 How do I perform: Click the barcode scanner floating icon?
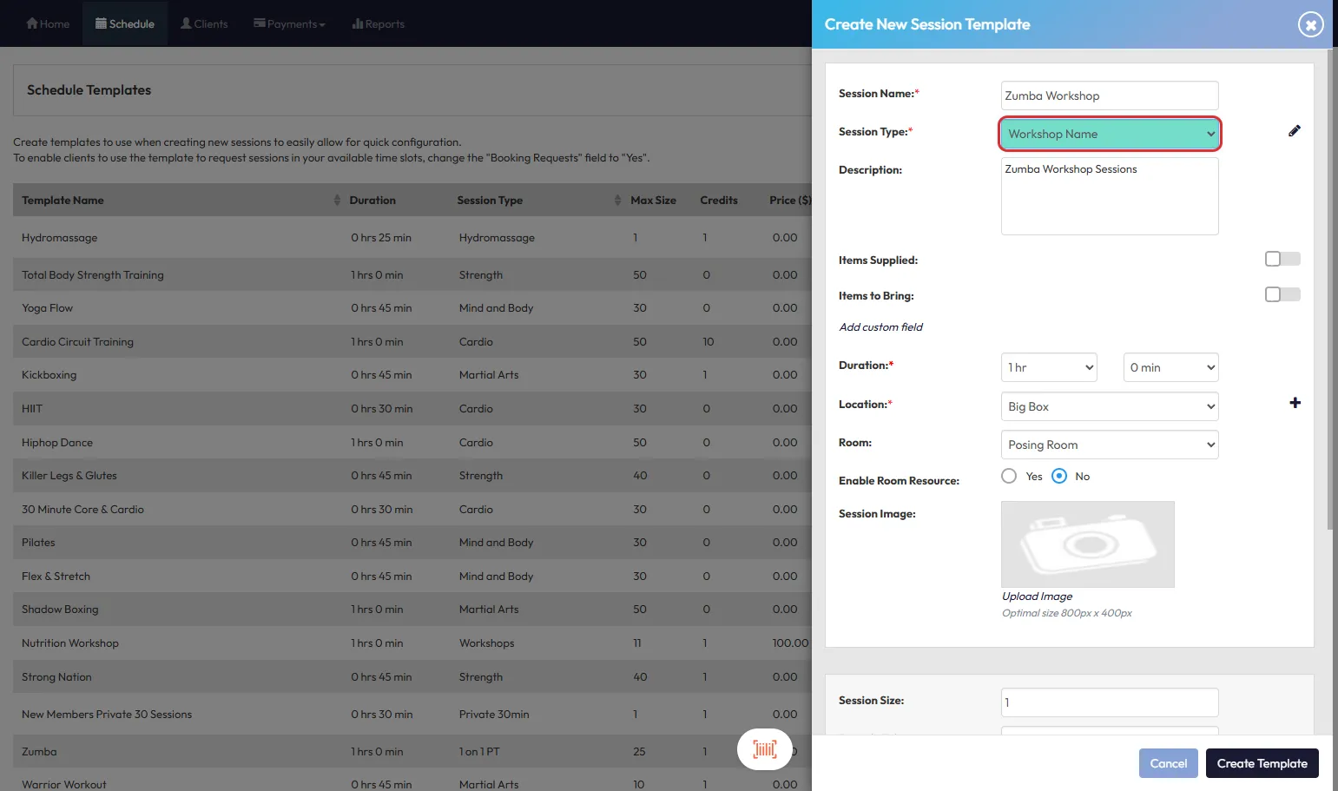764,749
